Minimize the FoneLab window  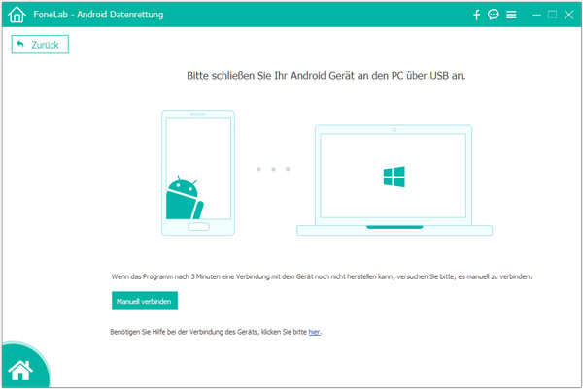point(536,15)
